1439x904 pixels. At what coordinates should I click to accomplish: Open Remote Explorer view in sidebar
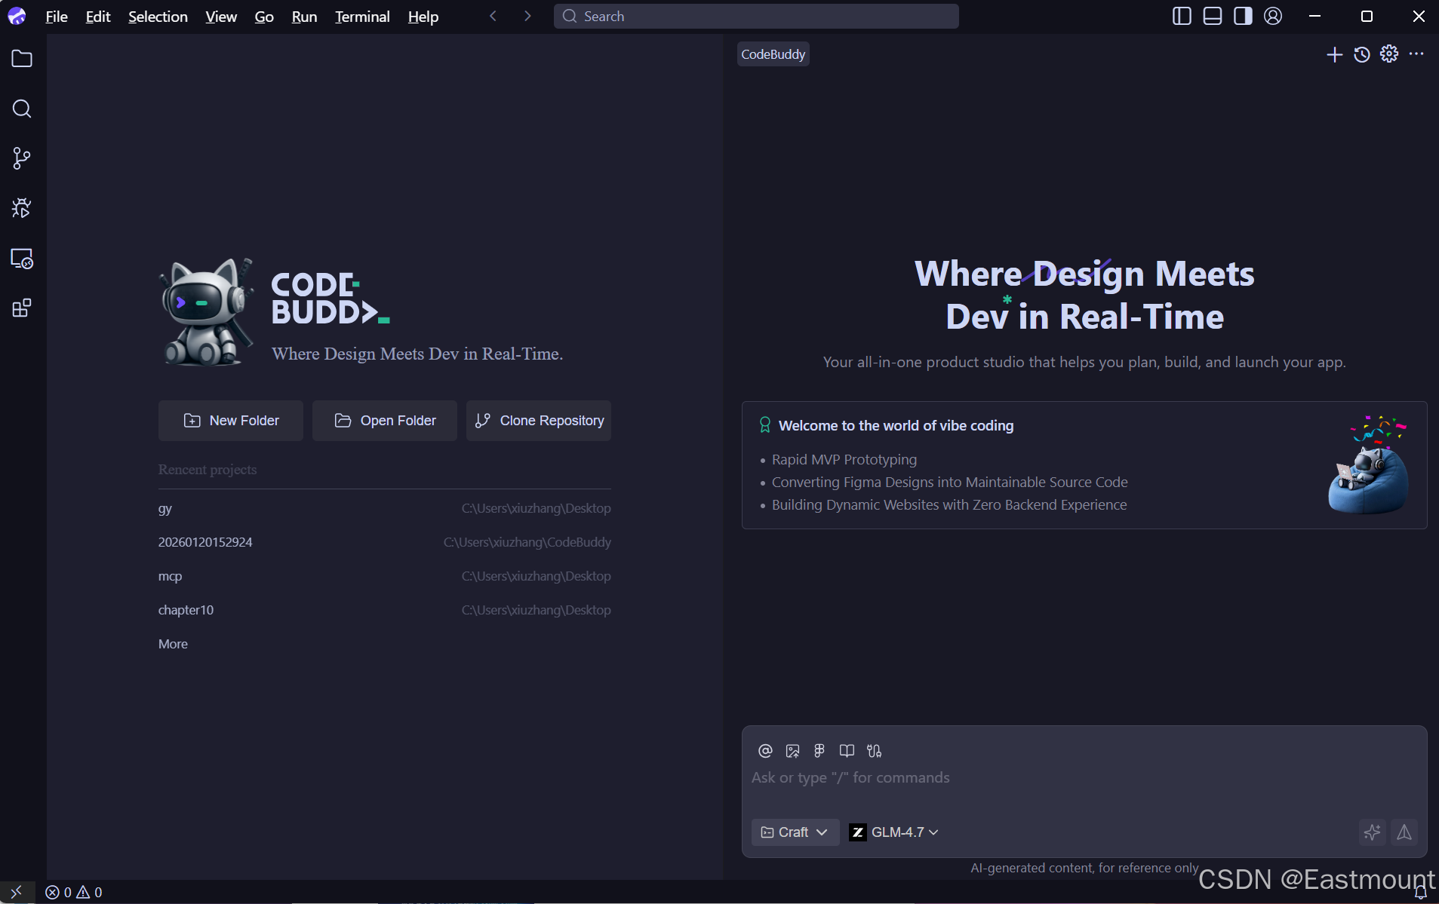[22, 258]
